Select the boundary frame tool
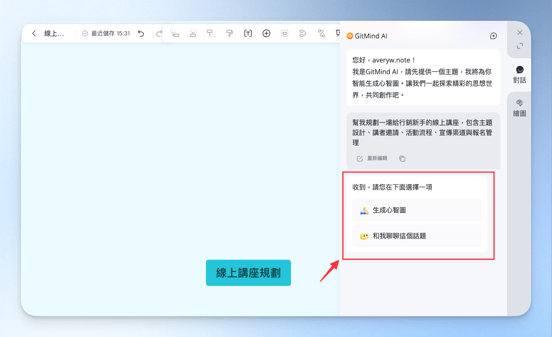This screenshot has height=337, width=552. (x=285, y=33)
